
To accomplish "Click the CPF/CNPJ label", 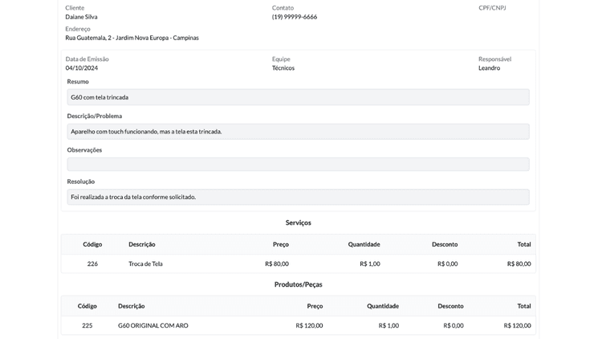I will (492, 7).
